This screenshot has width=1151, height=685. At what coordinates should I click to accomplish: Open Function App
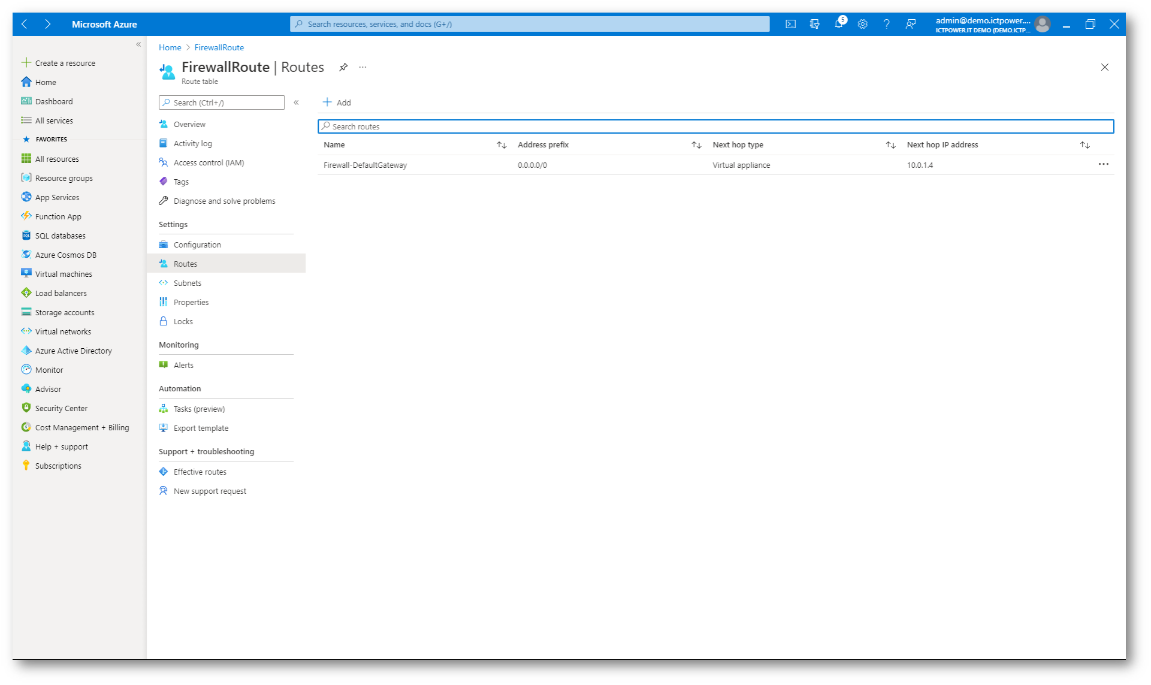coord(58,216)
